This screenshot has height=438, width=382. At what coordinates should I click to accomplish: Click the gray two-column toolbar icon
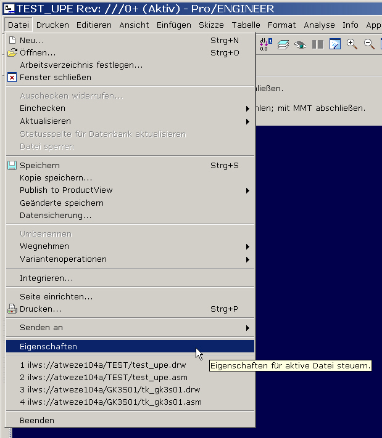click(318, 44)
